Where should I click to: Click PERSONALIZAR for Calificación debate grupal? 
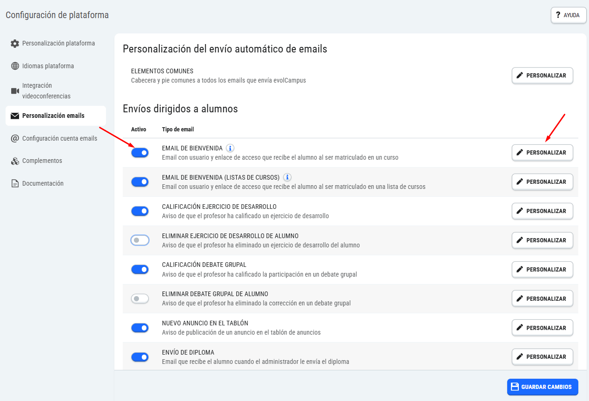point(543,270)
